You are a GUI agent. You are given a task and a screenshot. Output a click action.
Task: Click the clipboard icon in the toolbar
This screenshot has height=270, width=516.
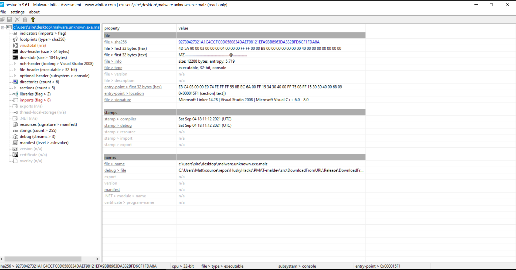(25, 19)
